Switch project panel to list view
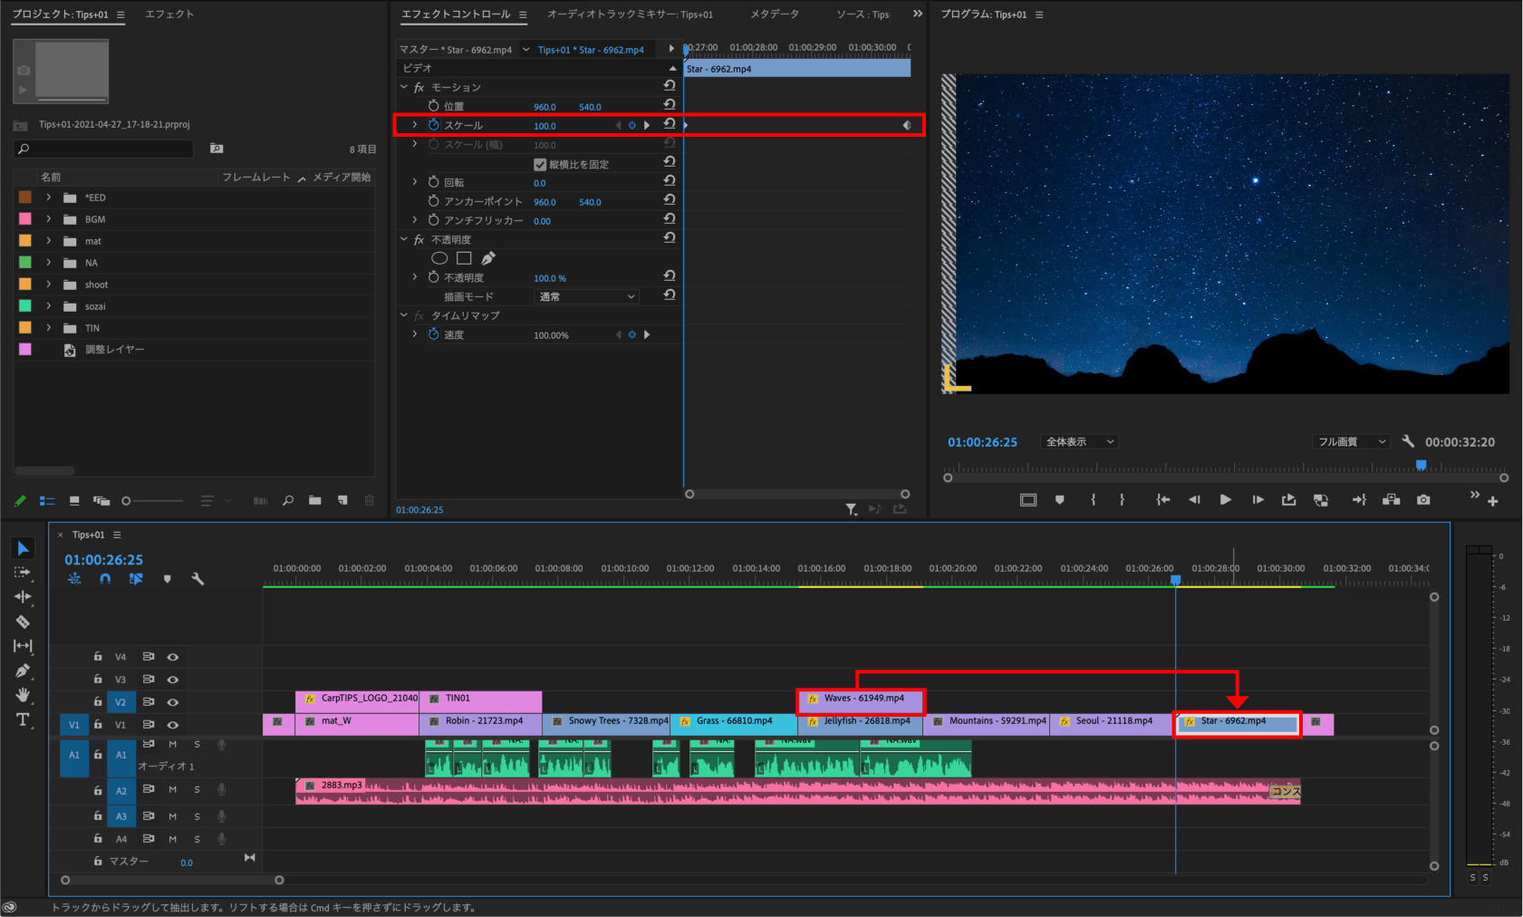 click(47, 500)
